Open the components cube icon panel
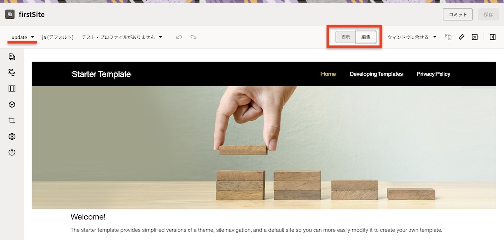The image size is (504, 240). point(12,105)
